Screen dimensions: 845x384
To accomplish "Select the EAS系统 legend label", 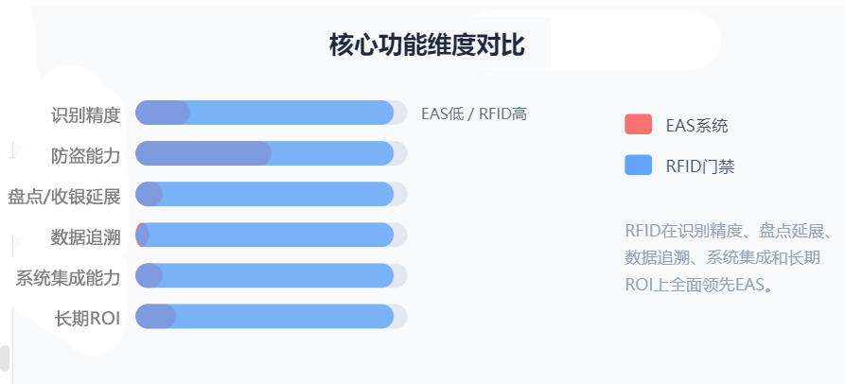I will pos(696,126).
